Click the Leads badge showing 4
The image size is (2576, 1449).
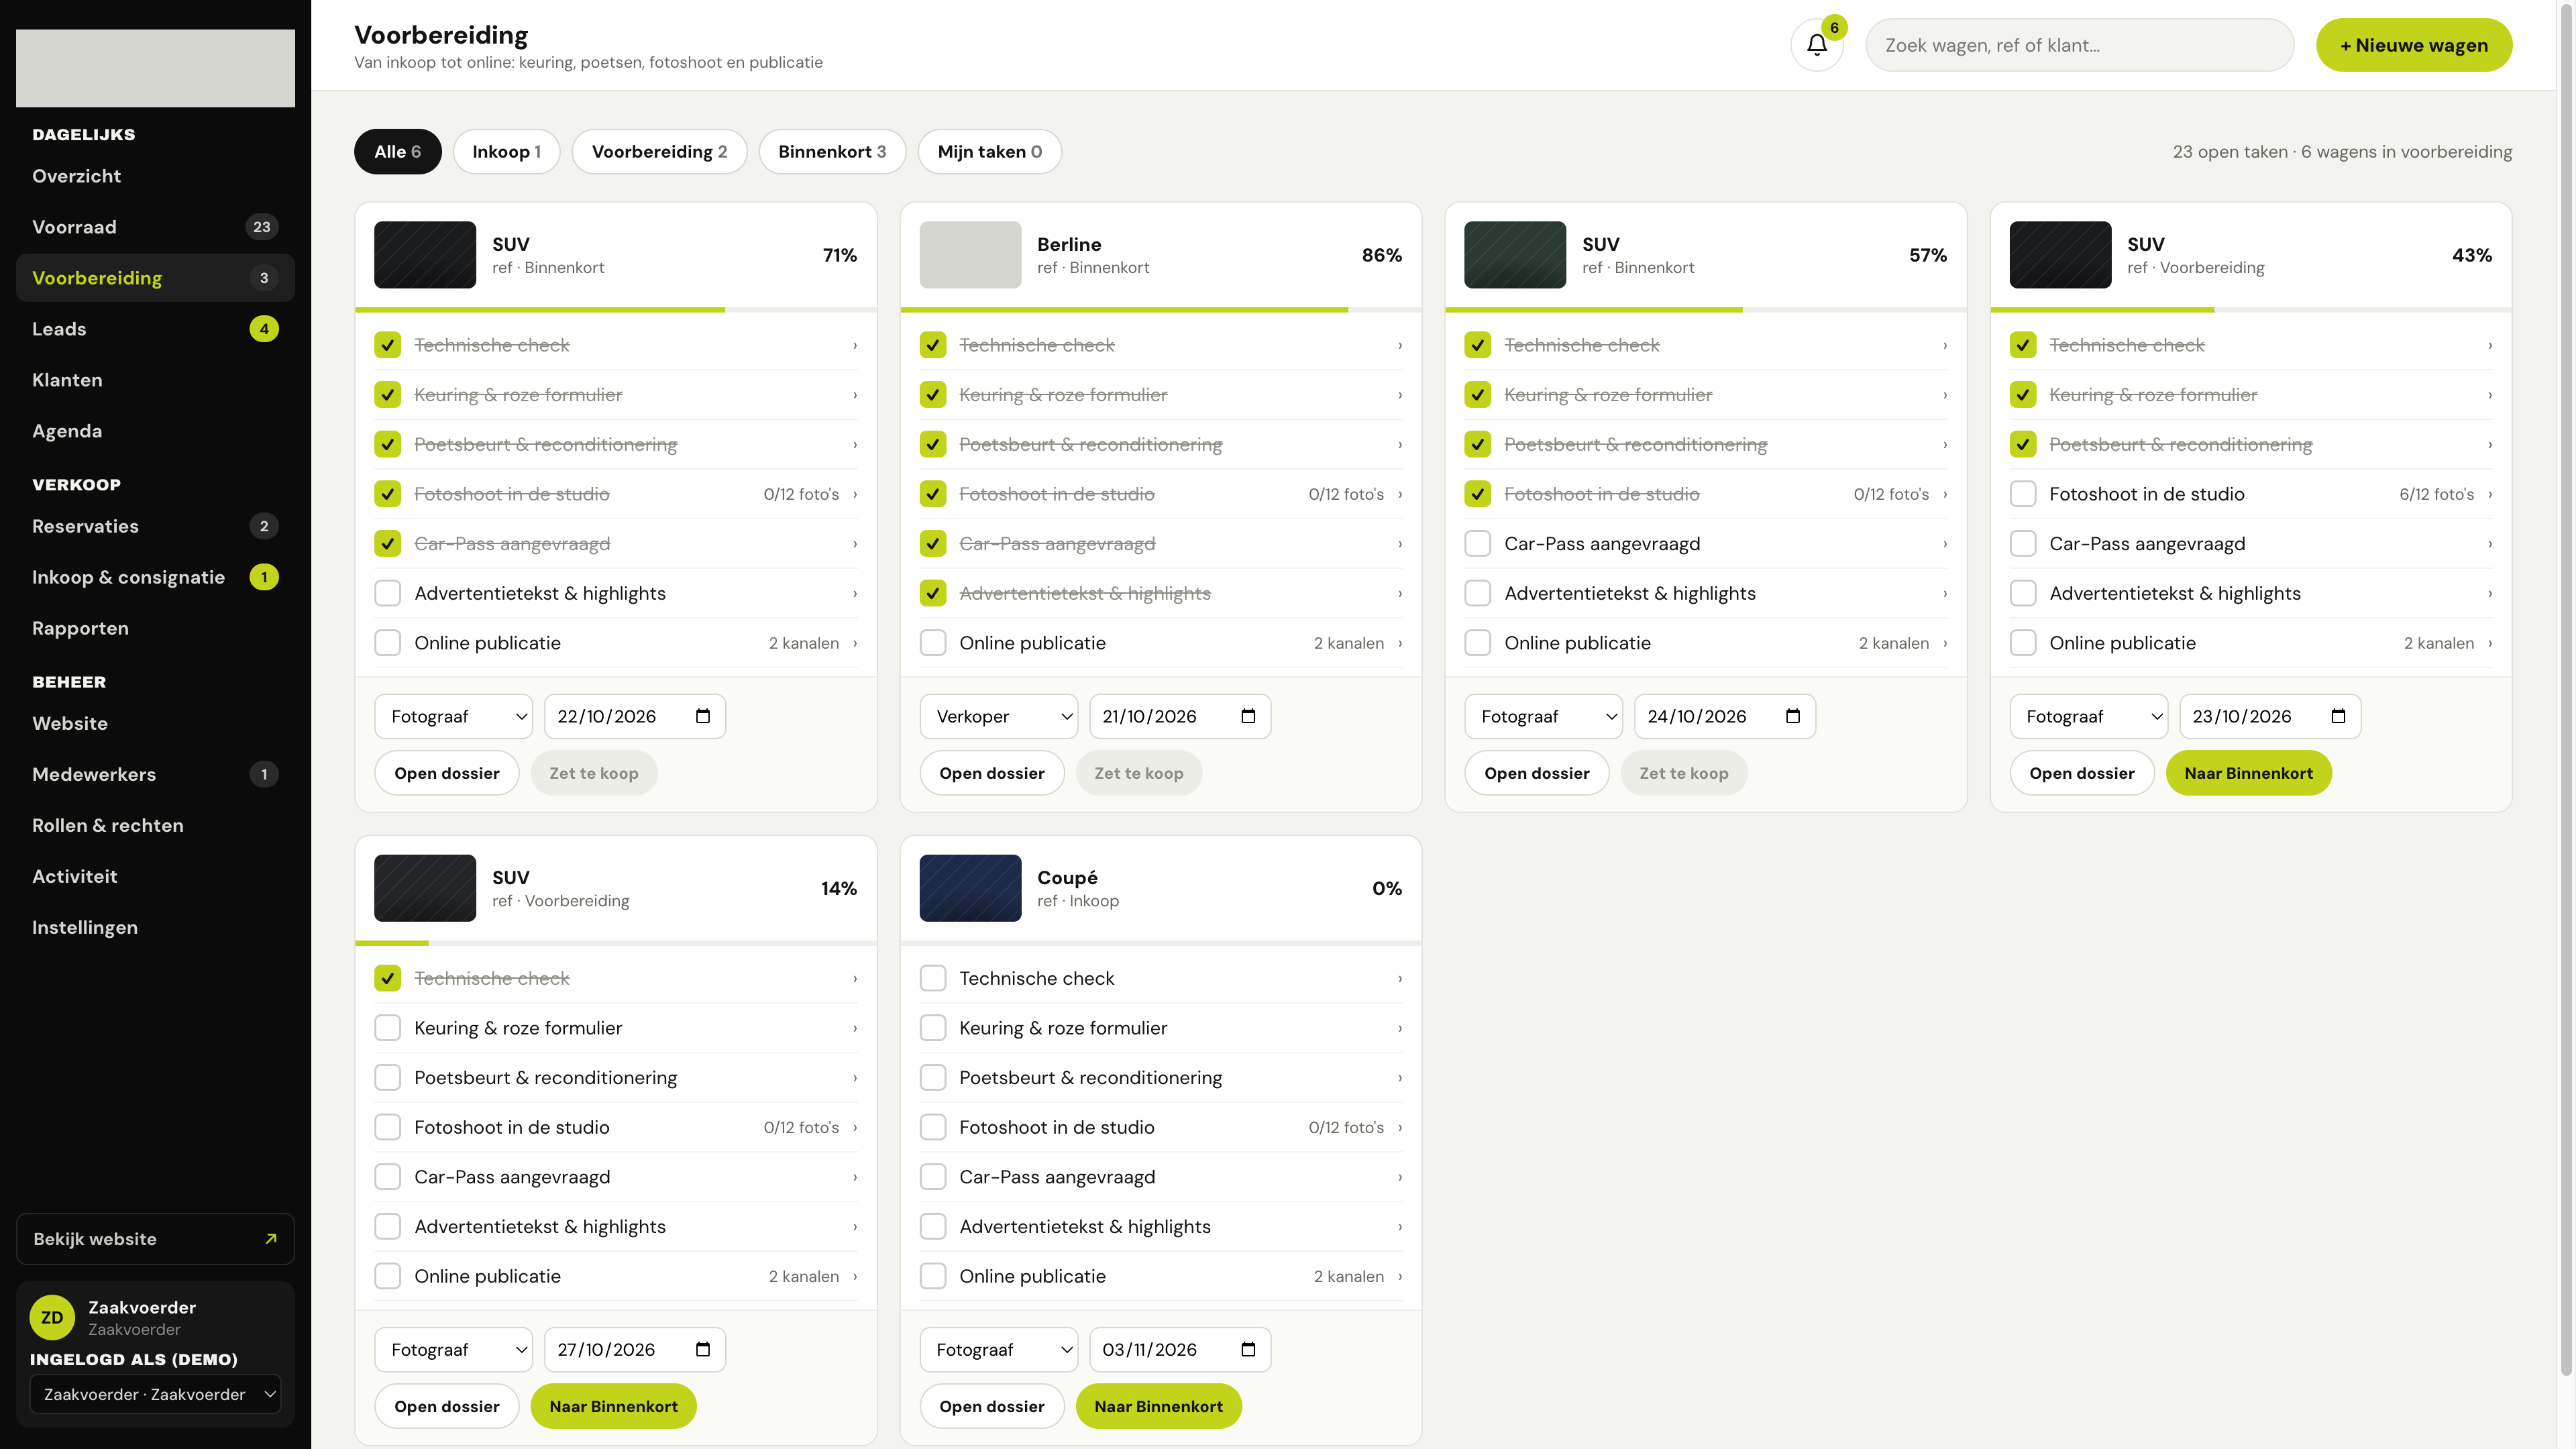pyautogui.click(x=264, y=329)
